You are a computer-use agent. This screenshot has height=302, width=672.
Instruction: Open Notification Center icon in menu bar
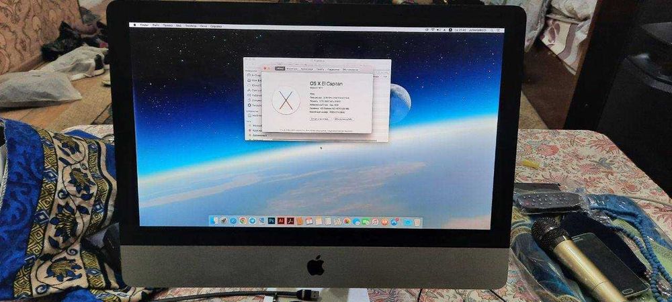tap(499, 30)
